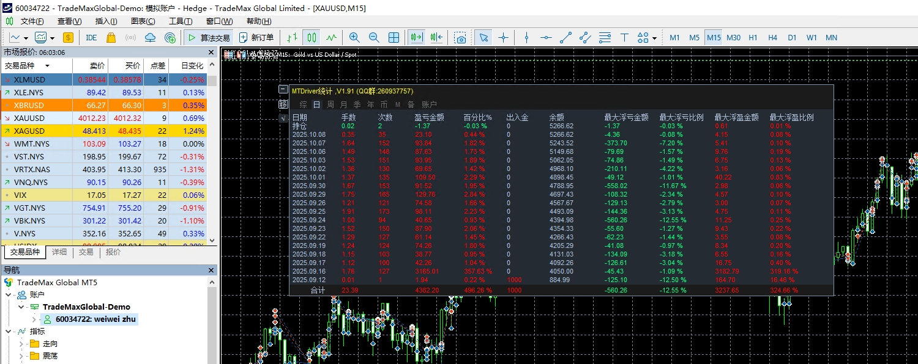Image resolution: width=918 pixels, height=364 pixels.
Task: Switch MTDriver stats to 周 weekly view
Action: coord(330,104)
